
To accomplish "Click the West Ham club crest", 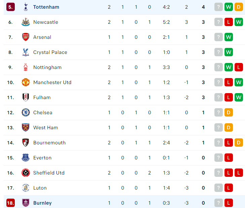I will pyautogui.click(x=26, y=128).
